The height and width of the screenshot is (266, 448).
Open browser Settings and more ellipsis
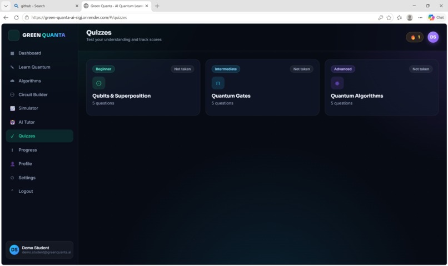(420, 17)
